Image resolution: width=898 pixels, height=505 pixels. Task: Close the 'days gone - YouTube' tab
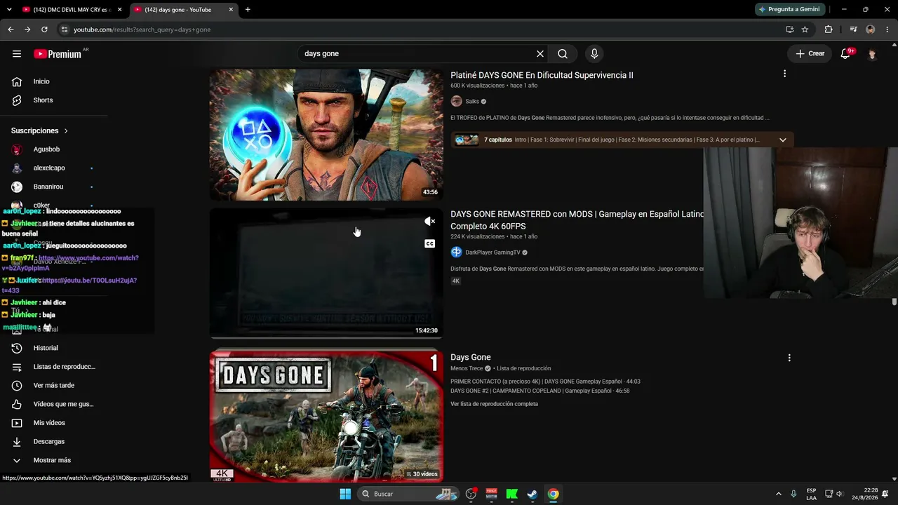pyautogui.click(x=231, y=10)
